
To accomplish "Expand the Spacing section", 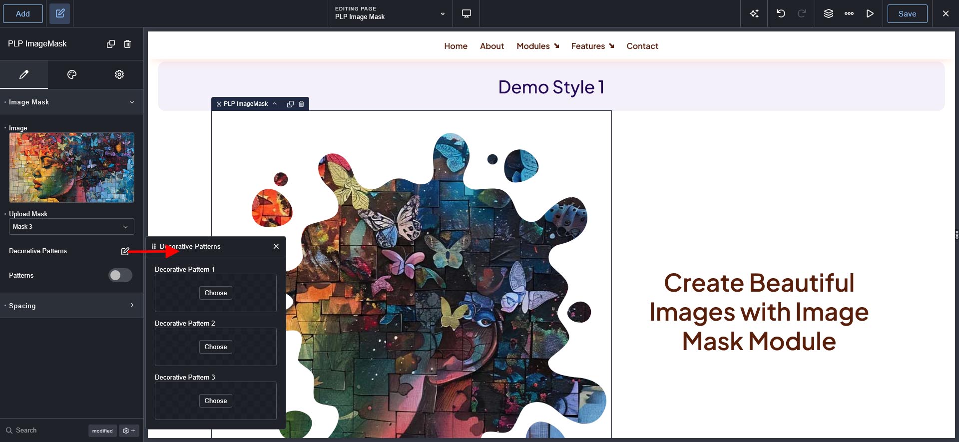I will click(71, 306).
